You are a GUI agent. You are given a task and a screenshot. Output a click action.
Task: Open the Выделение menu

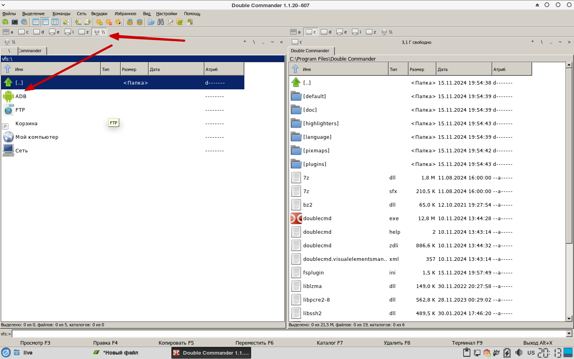33,14
